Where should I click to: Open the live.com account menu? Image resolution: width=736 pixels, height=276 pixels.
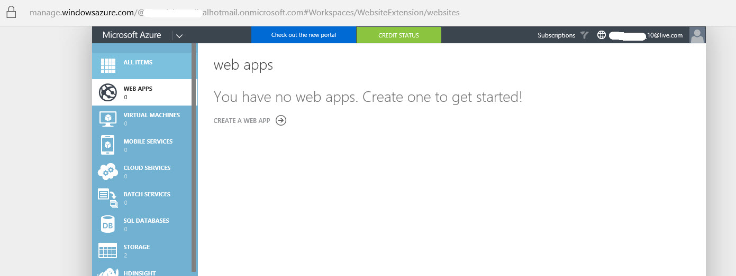click(x=646, y=35)
